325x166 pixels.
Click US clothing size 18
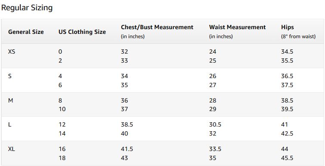point(62,158)
